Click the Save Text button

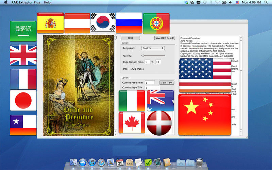click(167, 83)
